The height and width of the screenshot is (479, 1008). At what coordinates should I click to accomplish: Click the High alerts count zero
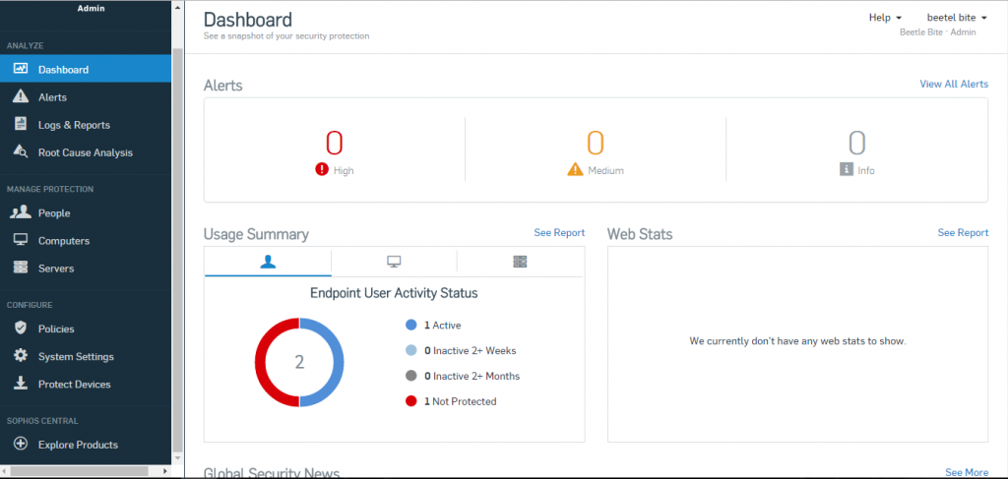pos(335,143)
